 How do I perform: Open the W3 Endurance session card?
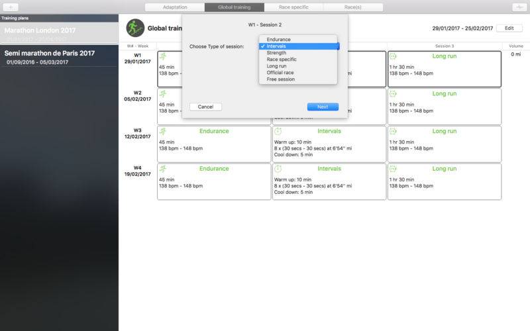214,144
